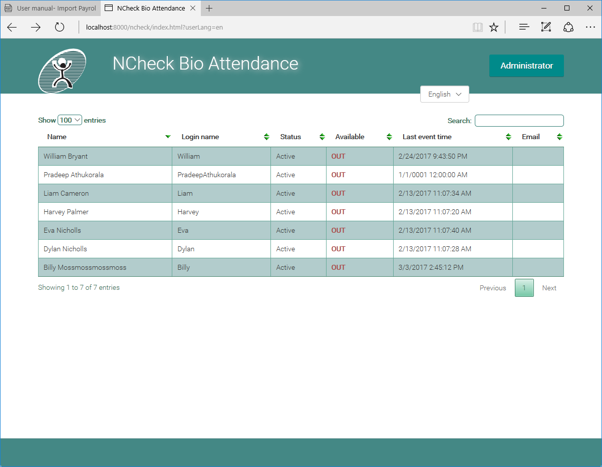Add page to favorites star icon
Viewport: 602px width, 467px height.
494,28
